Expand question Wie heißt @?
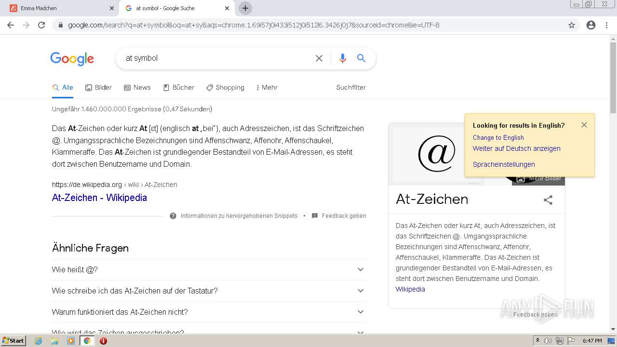 pos(209,270)
